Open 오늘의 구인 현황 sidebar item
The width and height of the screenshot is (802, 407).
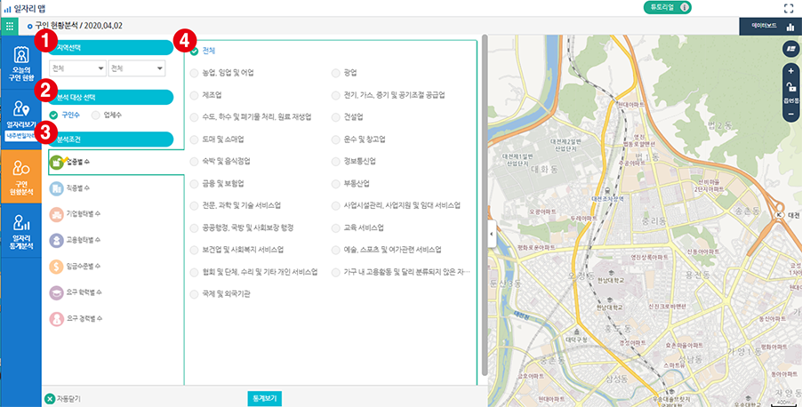pos(21,64)
